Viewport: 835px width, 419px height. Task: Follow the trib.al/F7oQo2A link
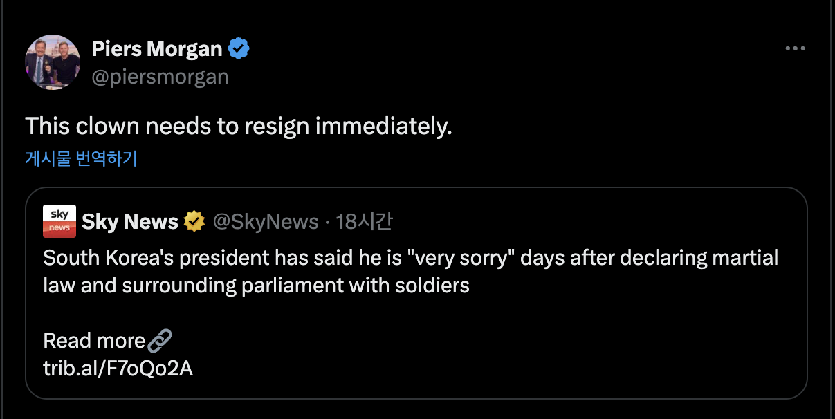click(118, 368)
